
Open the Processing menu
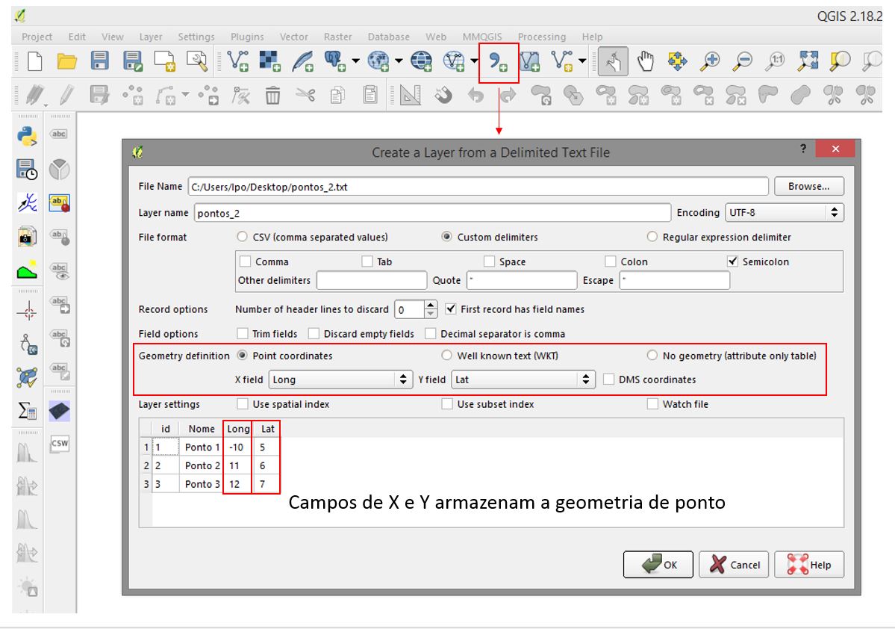(541, 37)
